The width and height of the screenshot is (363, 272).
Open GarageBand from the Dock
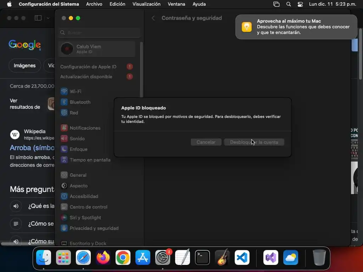tap(222, 257)
